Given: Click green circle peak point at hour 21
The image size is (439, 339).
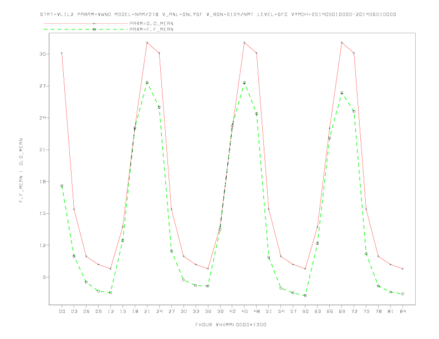Looking at the screenshot, I should click(147, 83).
